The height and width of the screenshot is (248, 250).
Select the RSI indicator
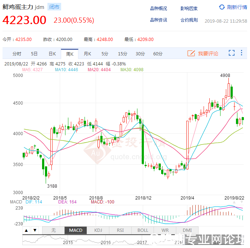tap(120, 230)
